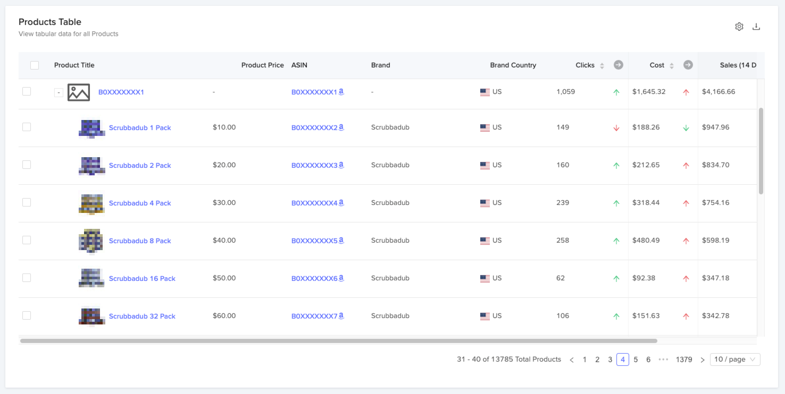Image resolution: width=785 pixels, height=394 pixels.
Task: Click the arrow circle icon beside Clicks header
Action: 618,65
